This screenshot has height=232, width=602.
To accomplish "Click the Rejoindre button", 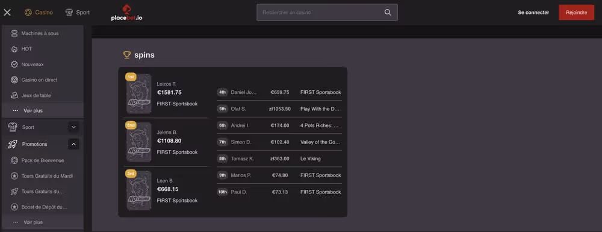I will tap(576, 12).
